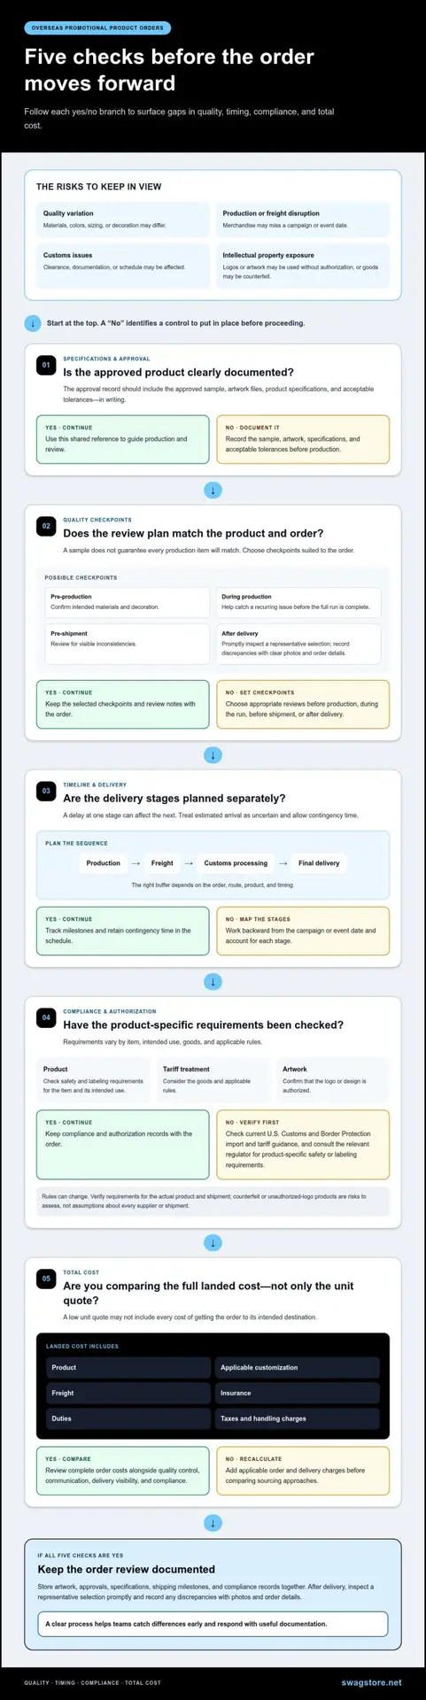
Task: Click the 01 step number badge
Action: point(46,365)
